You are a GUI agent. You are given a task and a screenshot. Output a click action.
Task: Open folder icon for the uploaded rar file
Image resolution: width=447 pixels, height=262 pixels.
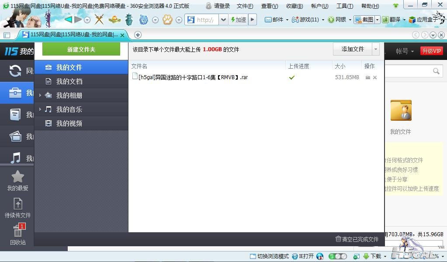click(368, 77)
